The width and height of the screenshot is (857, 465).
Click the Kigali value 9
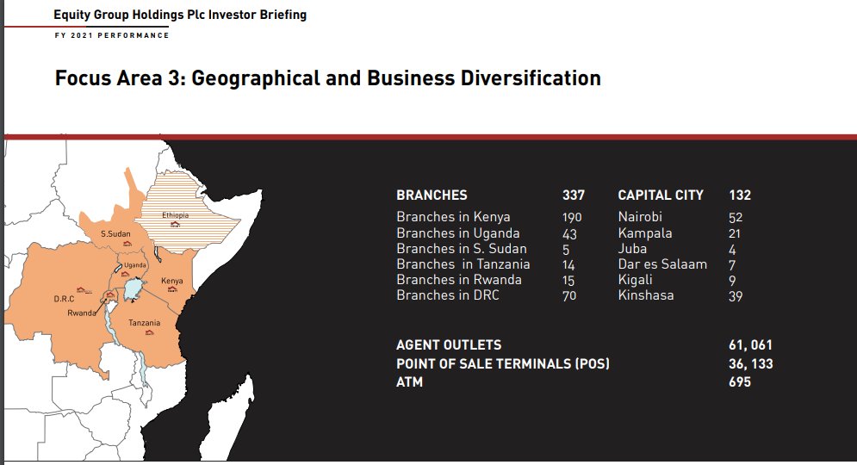coord(732,281)
